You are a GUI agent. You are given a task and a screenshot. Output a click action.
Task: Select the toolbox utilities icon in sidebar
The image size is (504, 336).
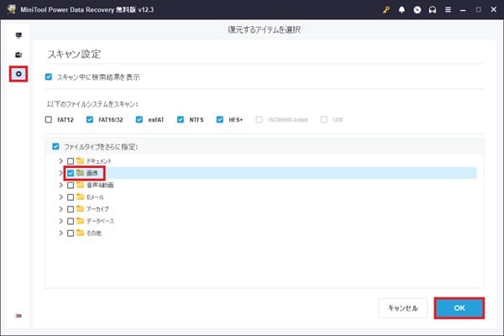click(x=18, y=55)
